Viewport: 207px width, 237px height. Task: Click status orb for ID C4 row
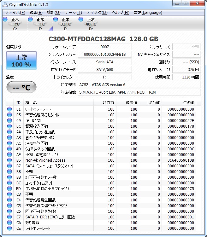coord(9,200)
